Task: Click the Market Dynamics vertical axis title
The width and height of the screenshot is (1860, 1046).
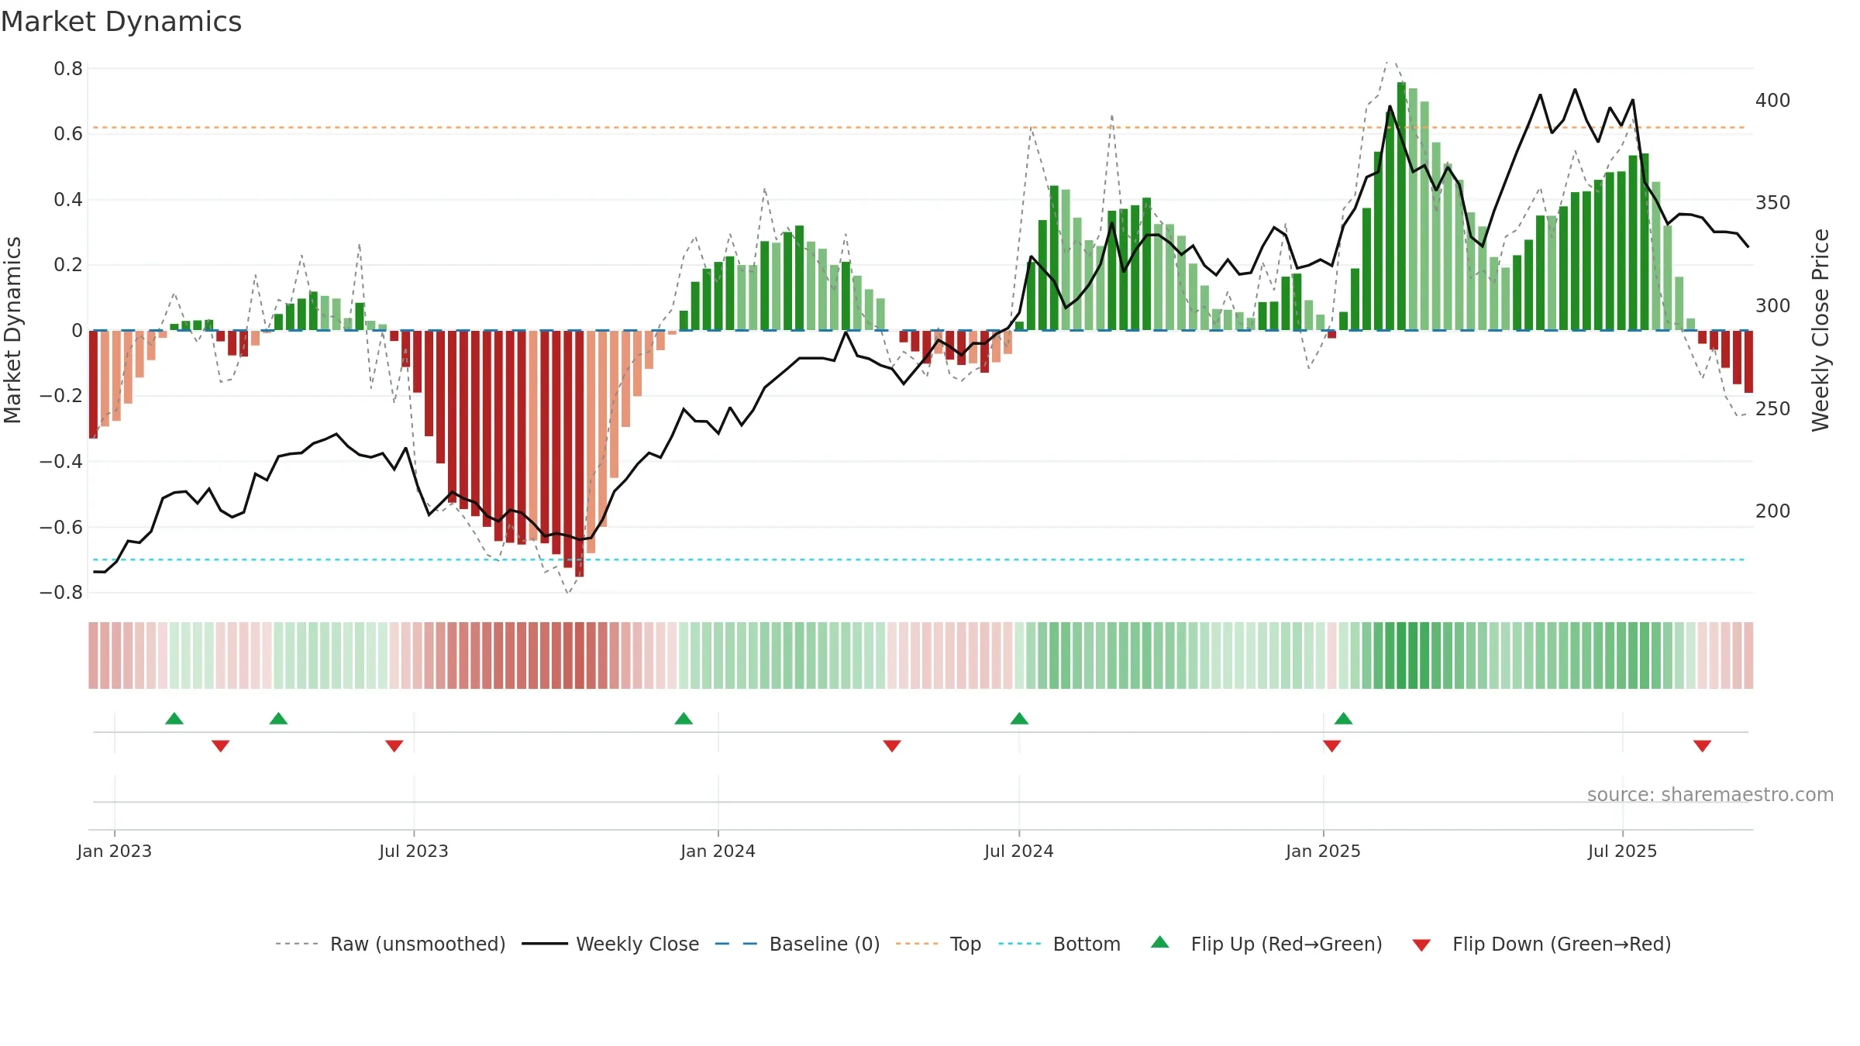Action: click(x=12, y=330)
